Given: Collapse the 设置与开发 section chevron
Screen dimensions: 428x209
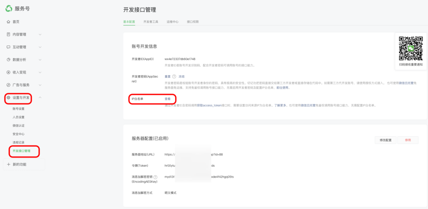Looking at the screenshot, I should (x=40, y=97).
